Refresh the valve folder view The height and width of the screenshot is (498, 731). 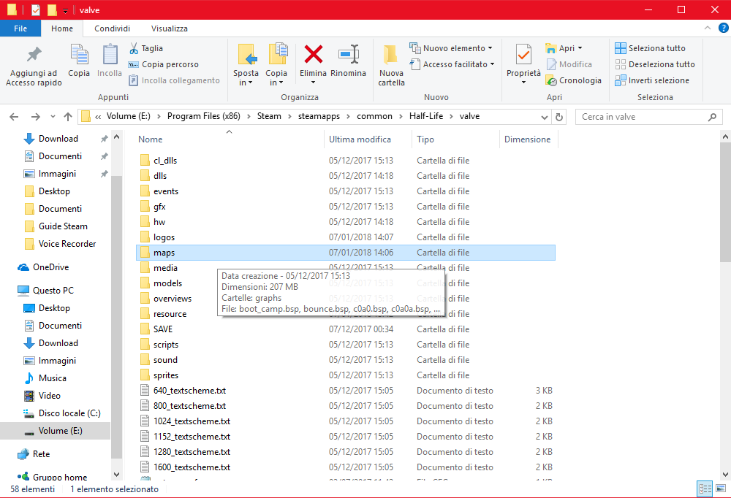[559, 117]
